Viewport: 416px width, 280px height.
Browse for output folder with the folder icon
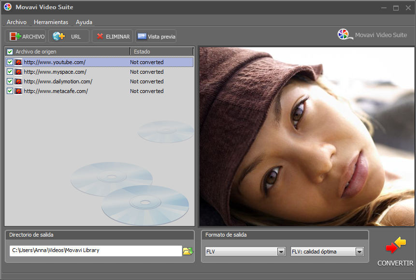[x=188, y=251]
